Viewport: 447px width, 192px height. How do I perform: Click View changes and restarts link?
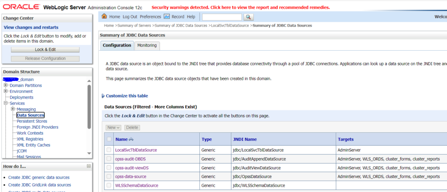point(31,27)
